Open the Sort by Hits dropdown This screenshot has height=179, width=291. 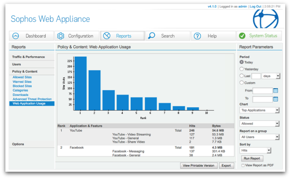coord(255,150)
